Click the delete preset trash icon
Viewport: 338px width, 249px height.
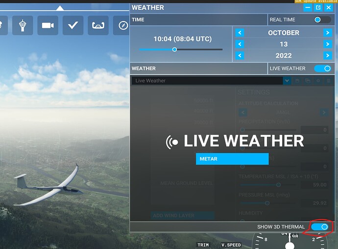[x=328, y=81]
